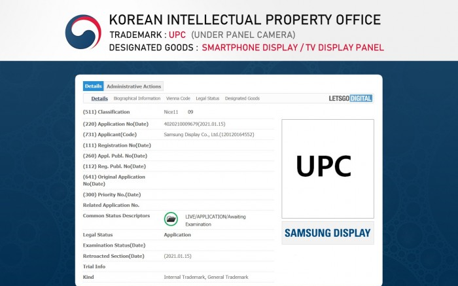
Task: Click LIVE/APPLICATION/Awaiting Examination status text
Action: [215, 221]
